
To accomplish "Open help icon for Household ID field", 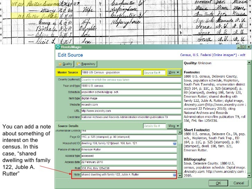I will point(174,143).
